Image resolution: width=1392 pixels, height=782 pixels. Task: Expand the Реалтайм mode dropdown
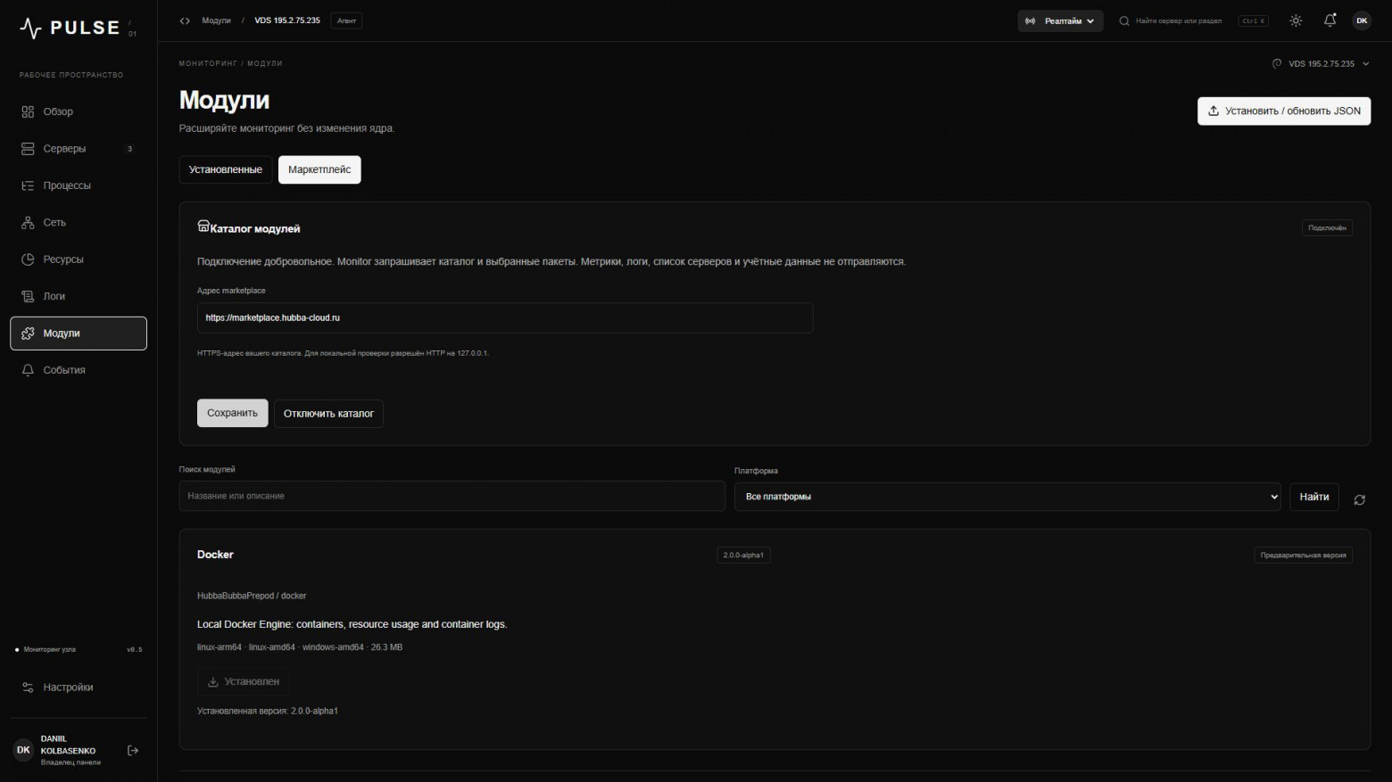(1060, 21)
